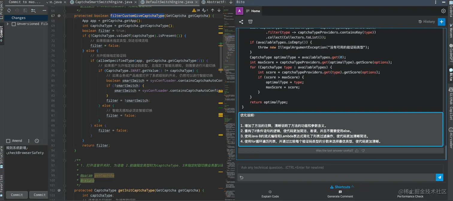Image resolution: width=453 pixels, height=201 pixels.
Task: Enable the Amend checkbox
Action: pos(8,141)
